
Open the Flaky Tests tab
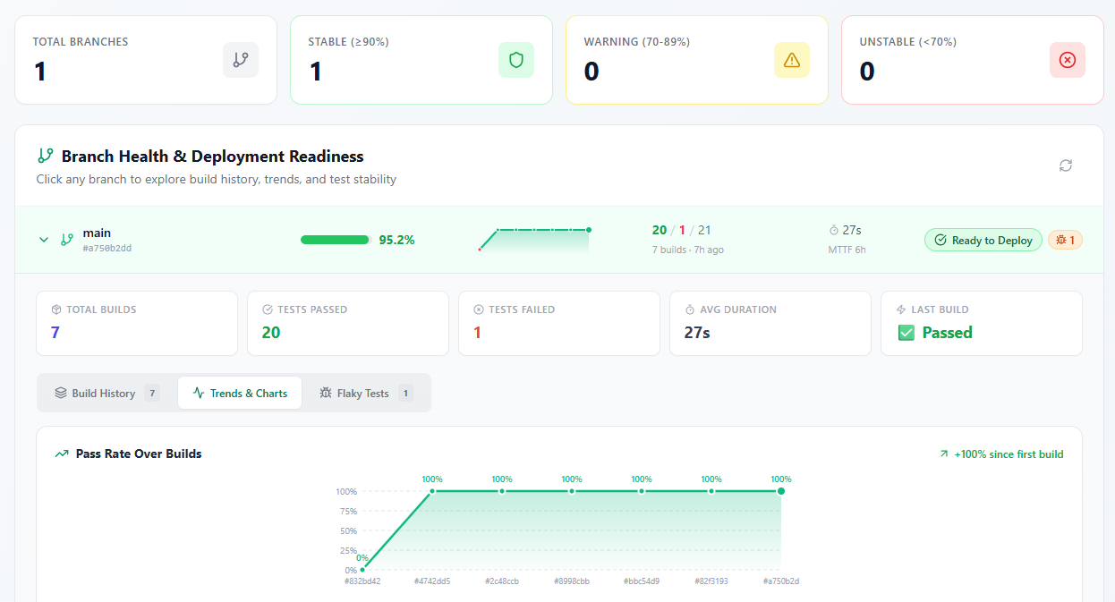tap(362, 393)
